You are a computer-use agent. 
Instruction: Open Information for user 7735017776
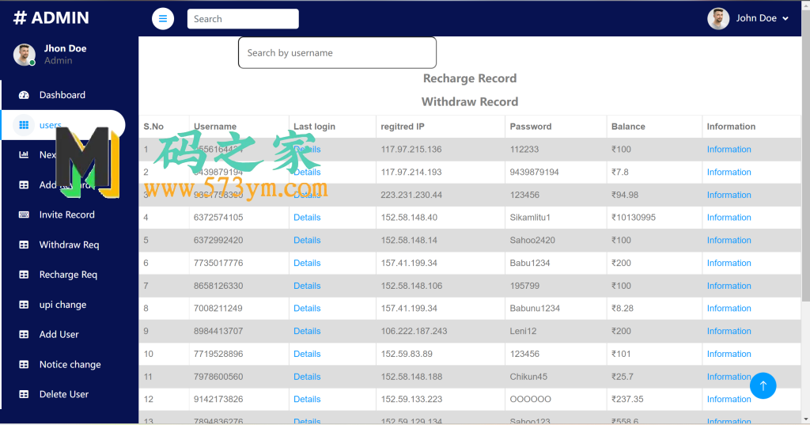pos(729,264)
